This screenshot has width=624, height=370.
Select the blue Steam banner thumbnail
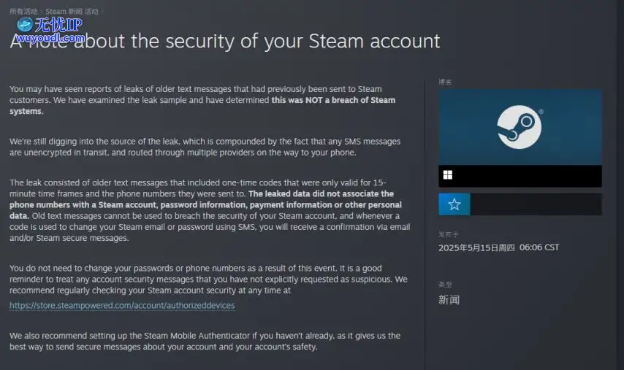(x=520, y=127)
